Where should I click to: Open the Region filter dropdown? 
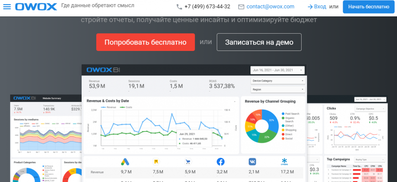click(278, 90)
